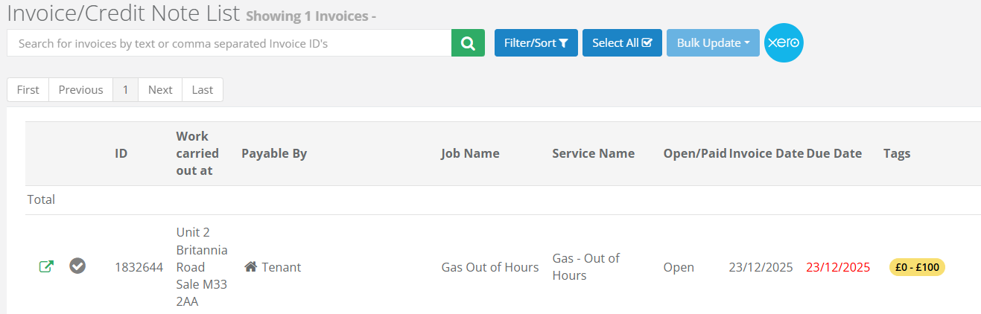Open invoice 1832644 external link icon
981x314 pixels.
pos(46,266)
